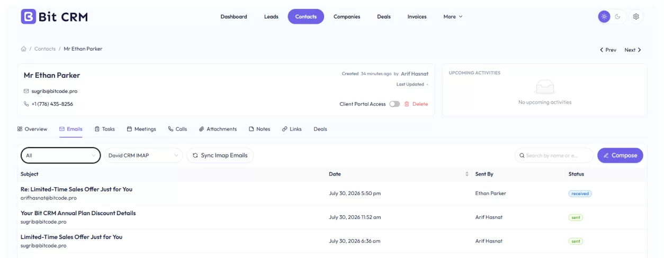Viewport: 664px width, 258px height.
Task: Click Sync Imap Emails button
Action: 220,155
